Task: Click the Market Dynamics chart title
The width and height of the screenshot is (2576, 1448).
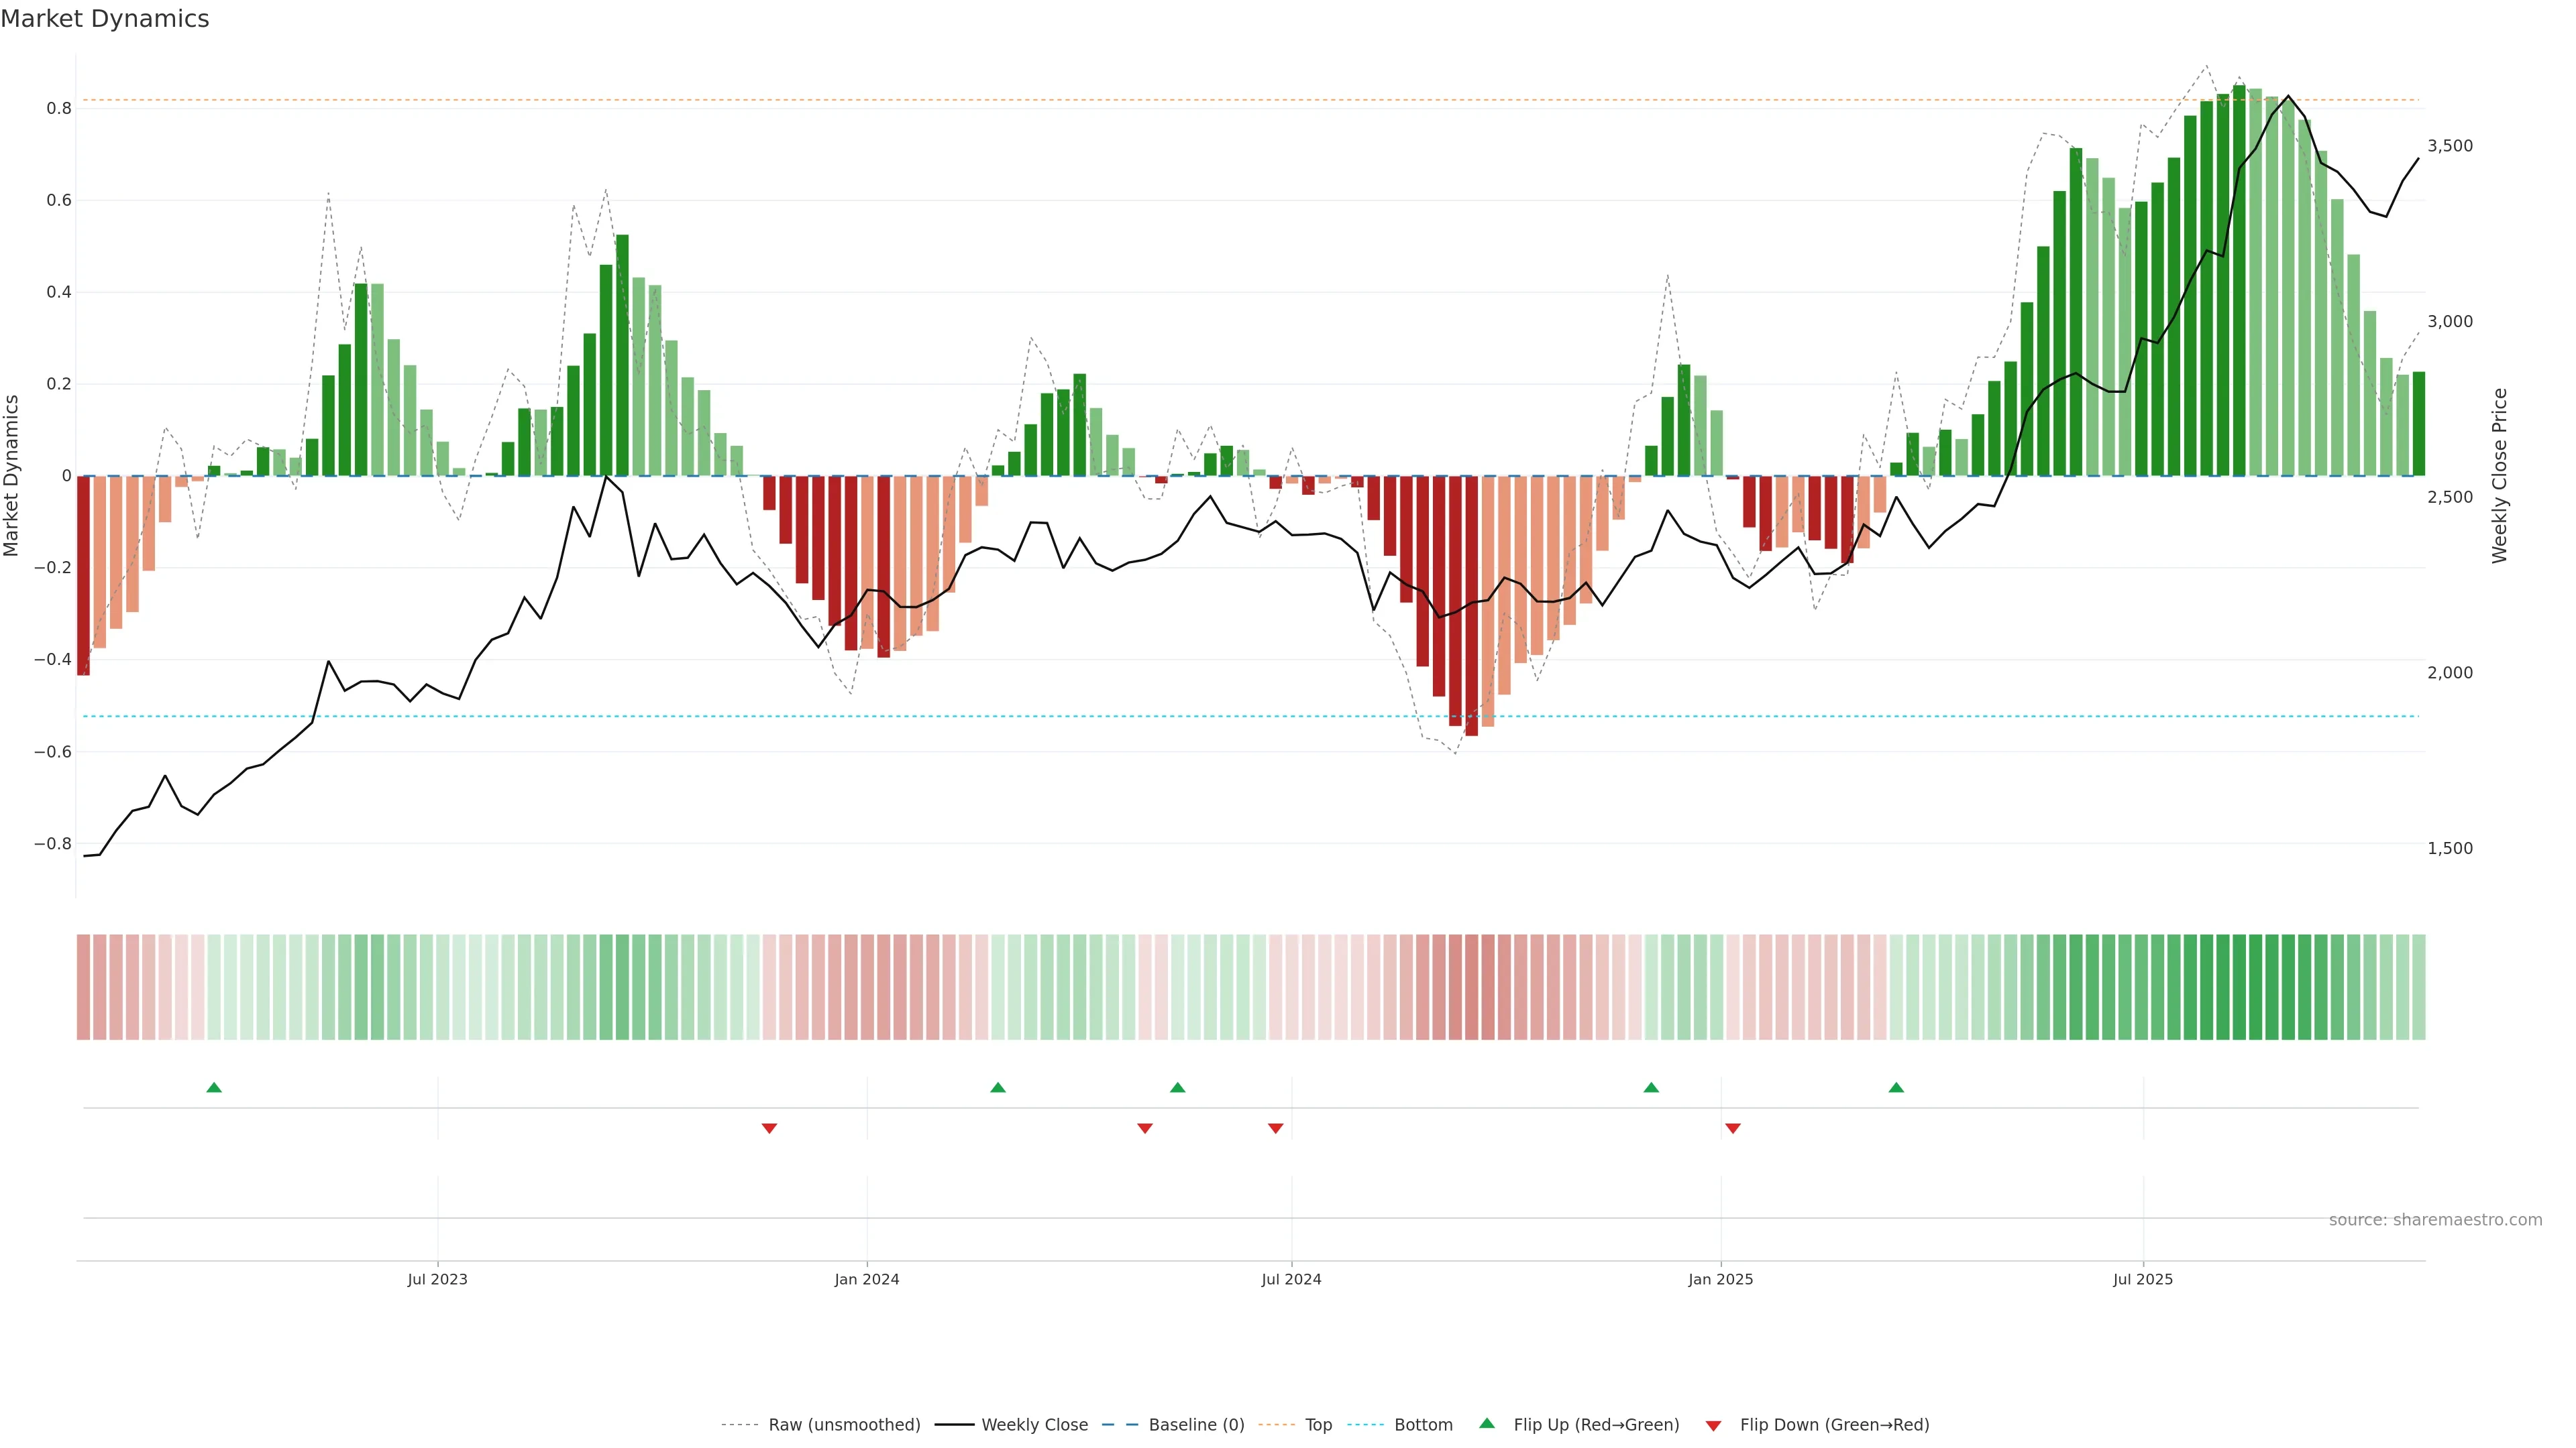Action: [105, 19]
